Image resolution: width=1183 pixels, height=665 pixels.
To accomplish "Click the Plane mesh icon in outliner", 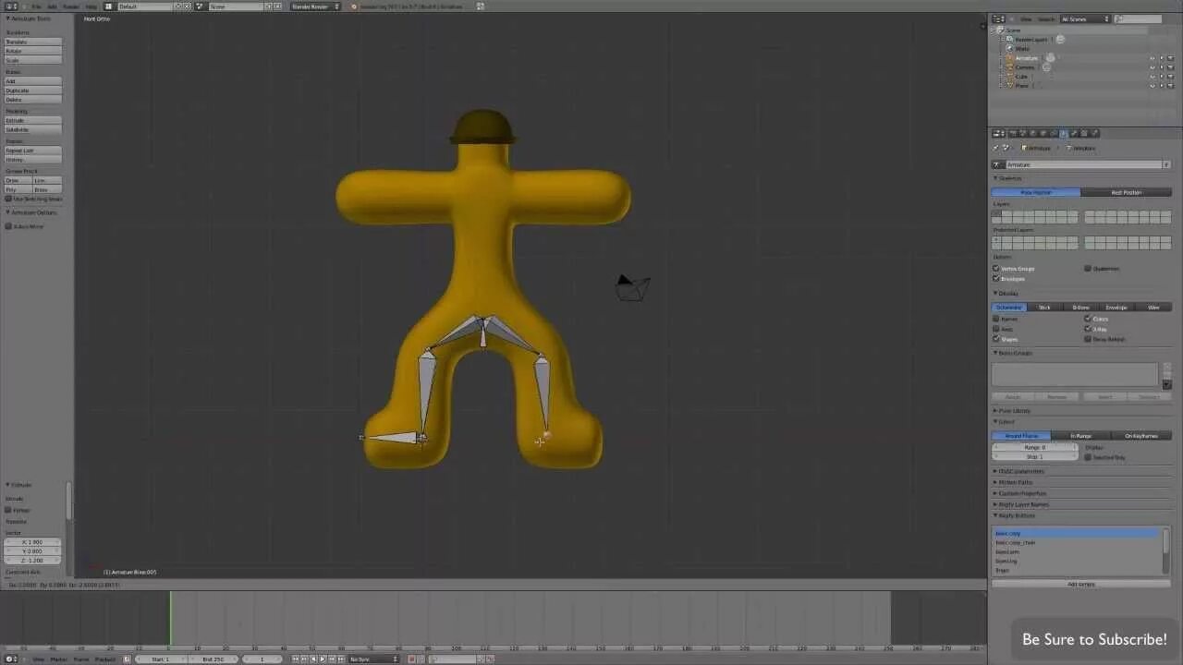I will [x=1009, y=86].
